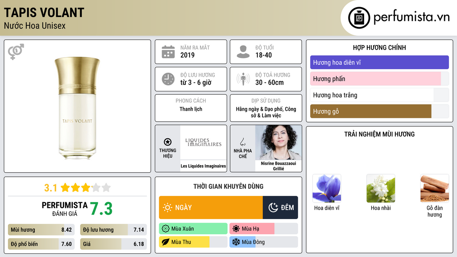The height and width of the screenshot is (257, 457).
Task: Open the Hoa nhài jasmine thumbnail
Action: [381, 188]
